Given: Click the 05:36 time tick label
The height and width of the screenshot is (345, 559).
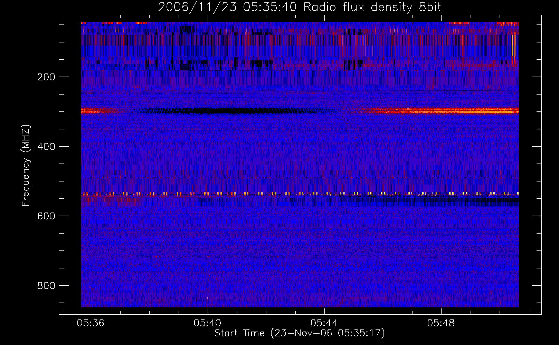Looking at the screenshot, I should click(x=91, y=323).
